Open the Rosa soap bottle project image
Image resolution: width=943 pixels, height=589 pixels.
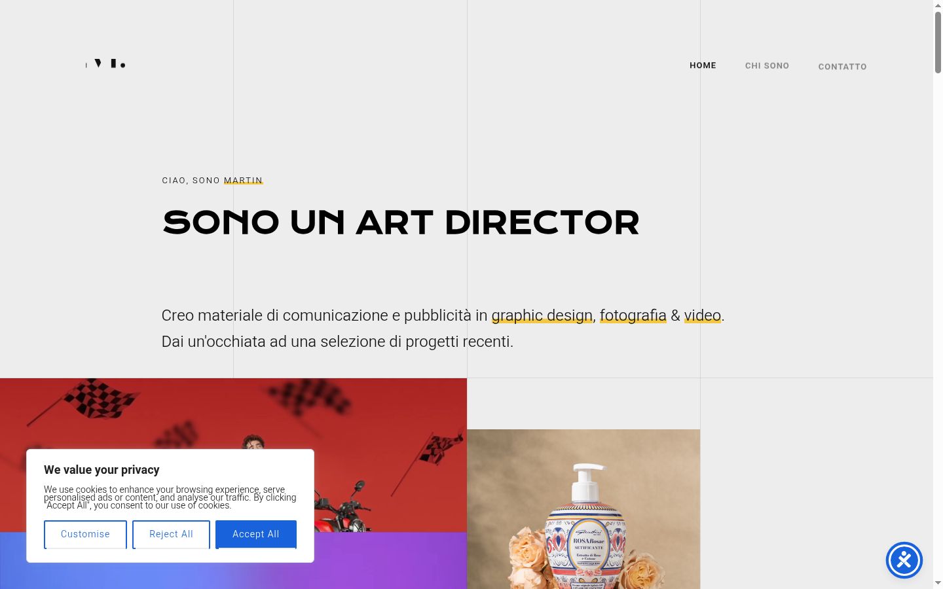(583, 509)
